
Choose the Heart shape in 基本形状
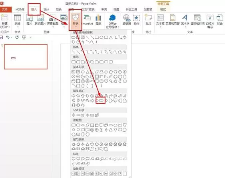[106, 81]
